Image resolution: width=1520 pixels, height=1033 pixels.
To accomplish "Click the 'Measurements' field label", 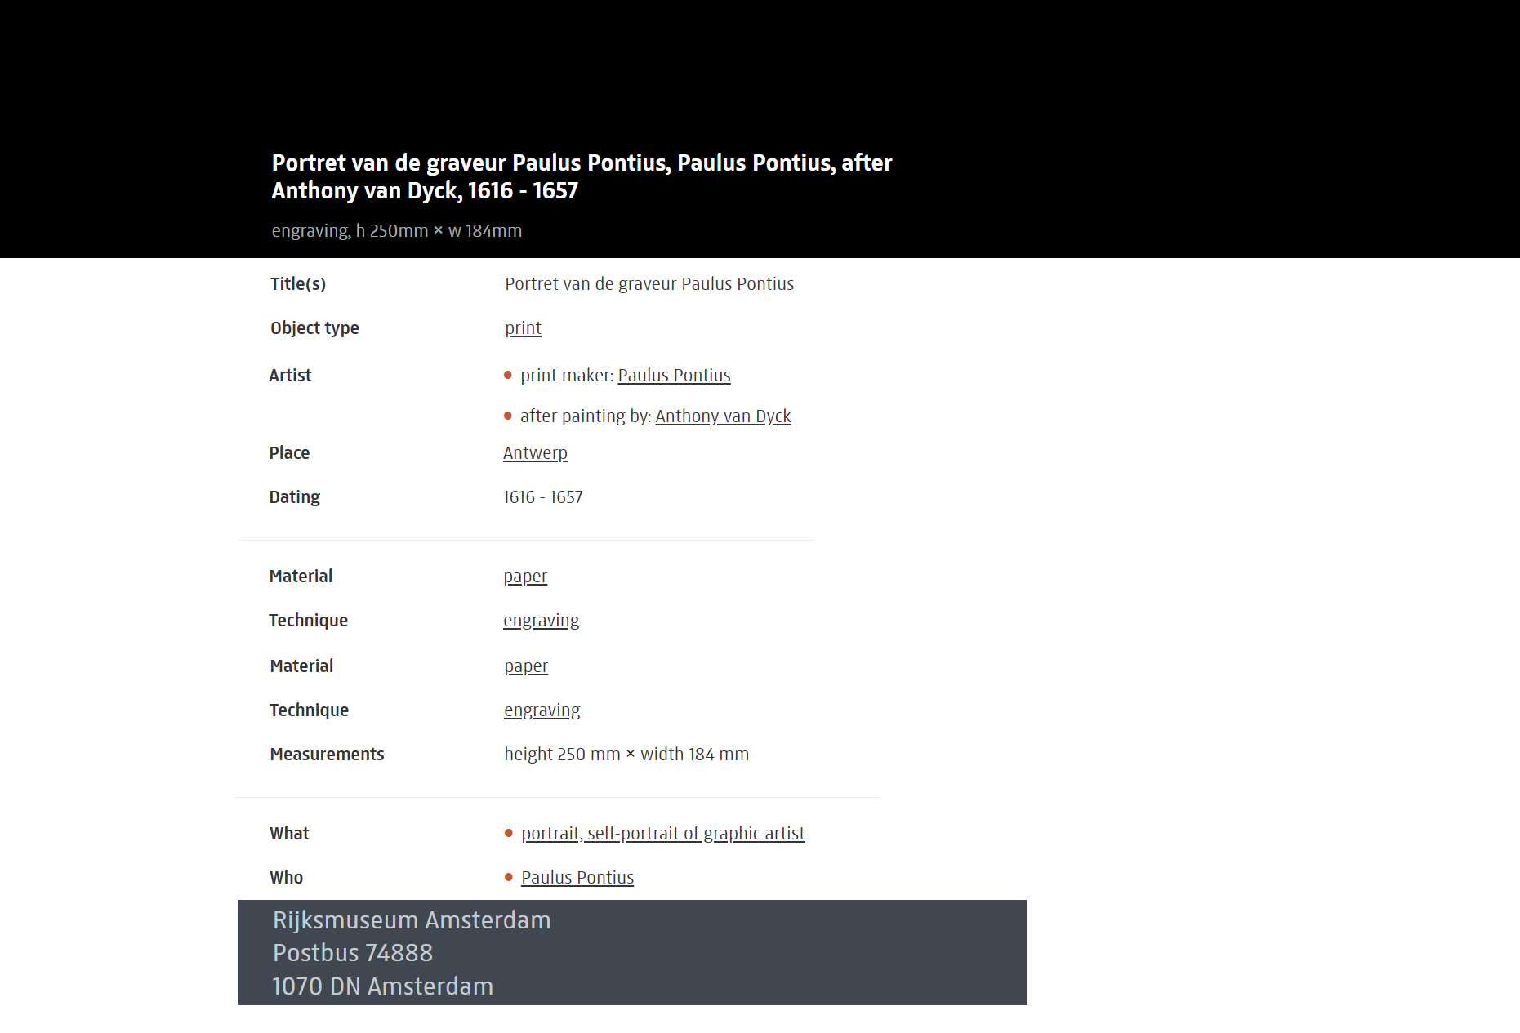I will coord(327,755).
